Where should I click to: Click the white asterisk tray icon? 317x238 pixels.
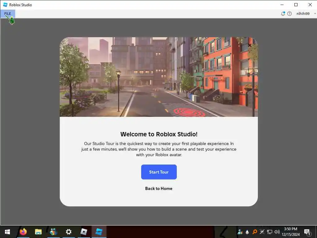pyautogui.click(x=262, y=232)
